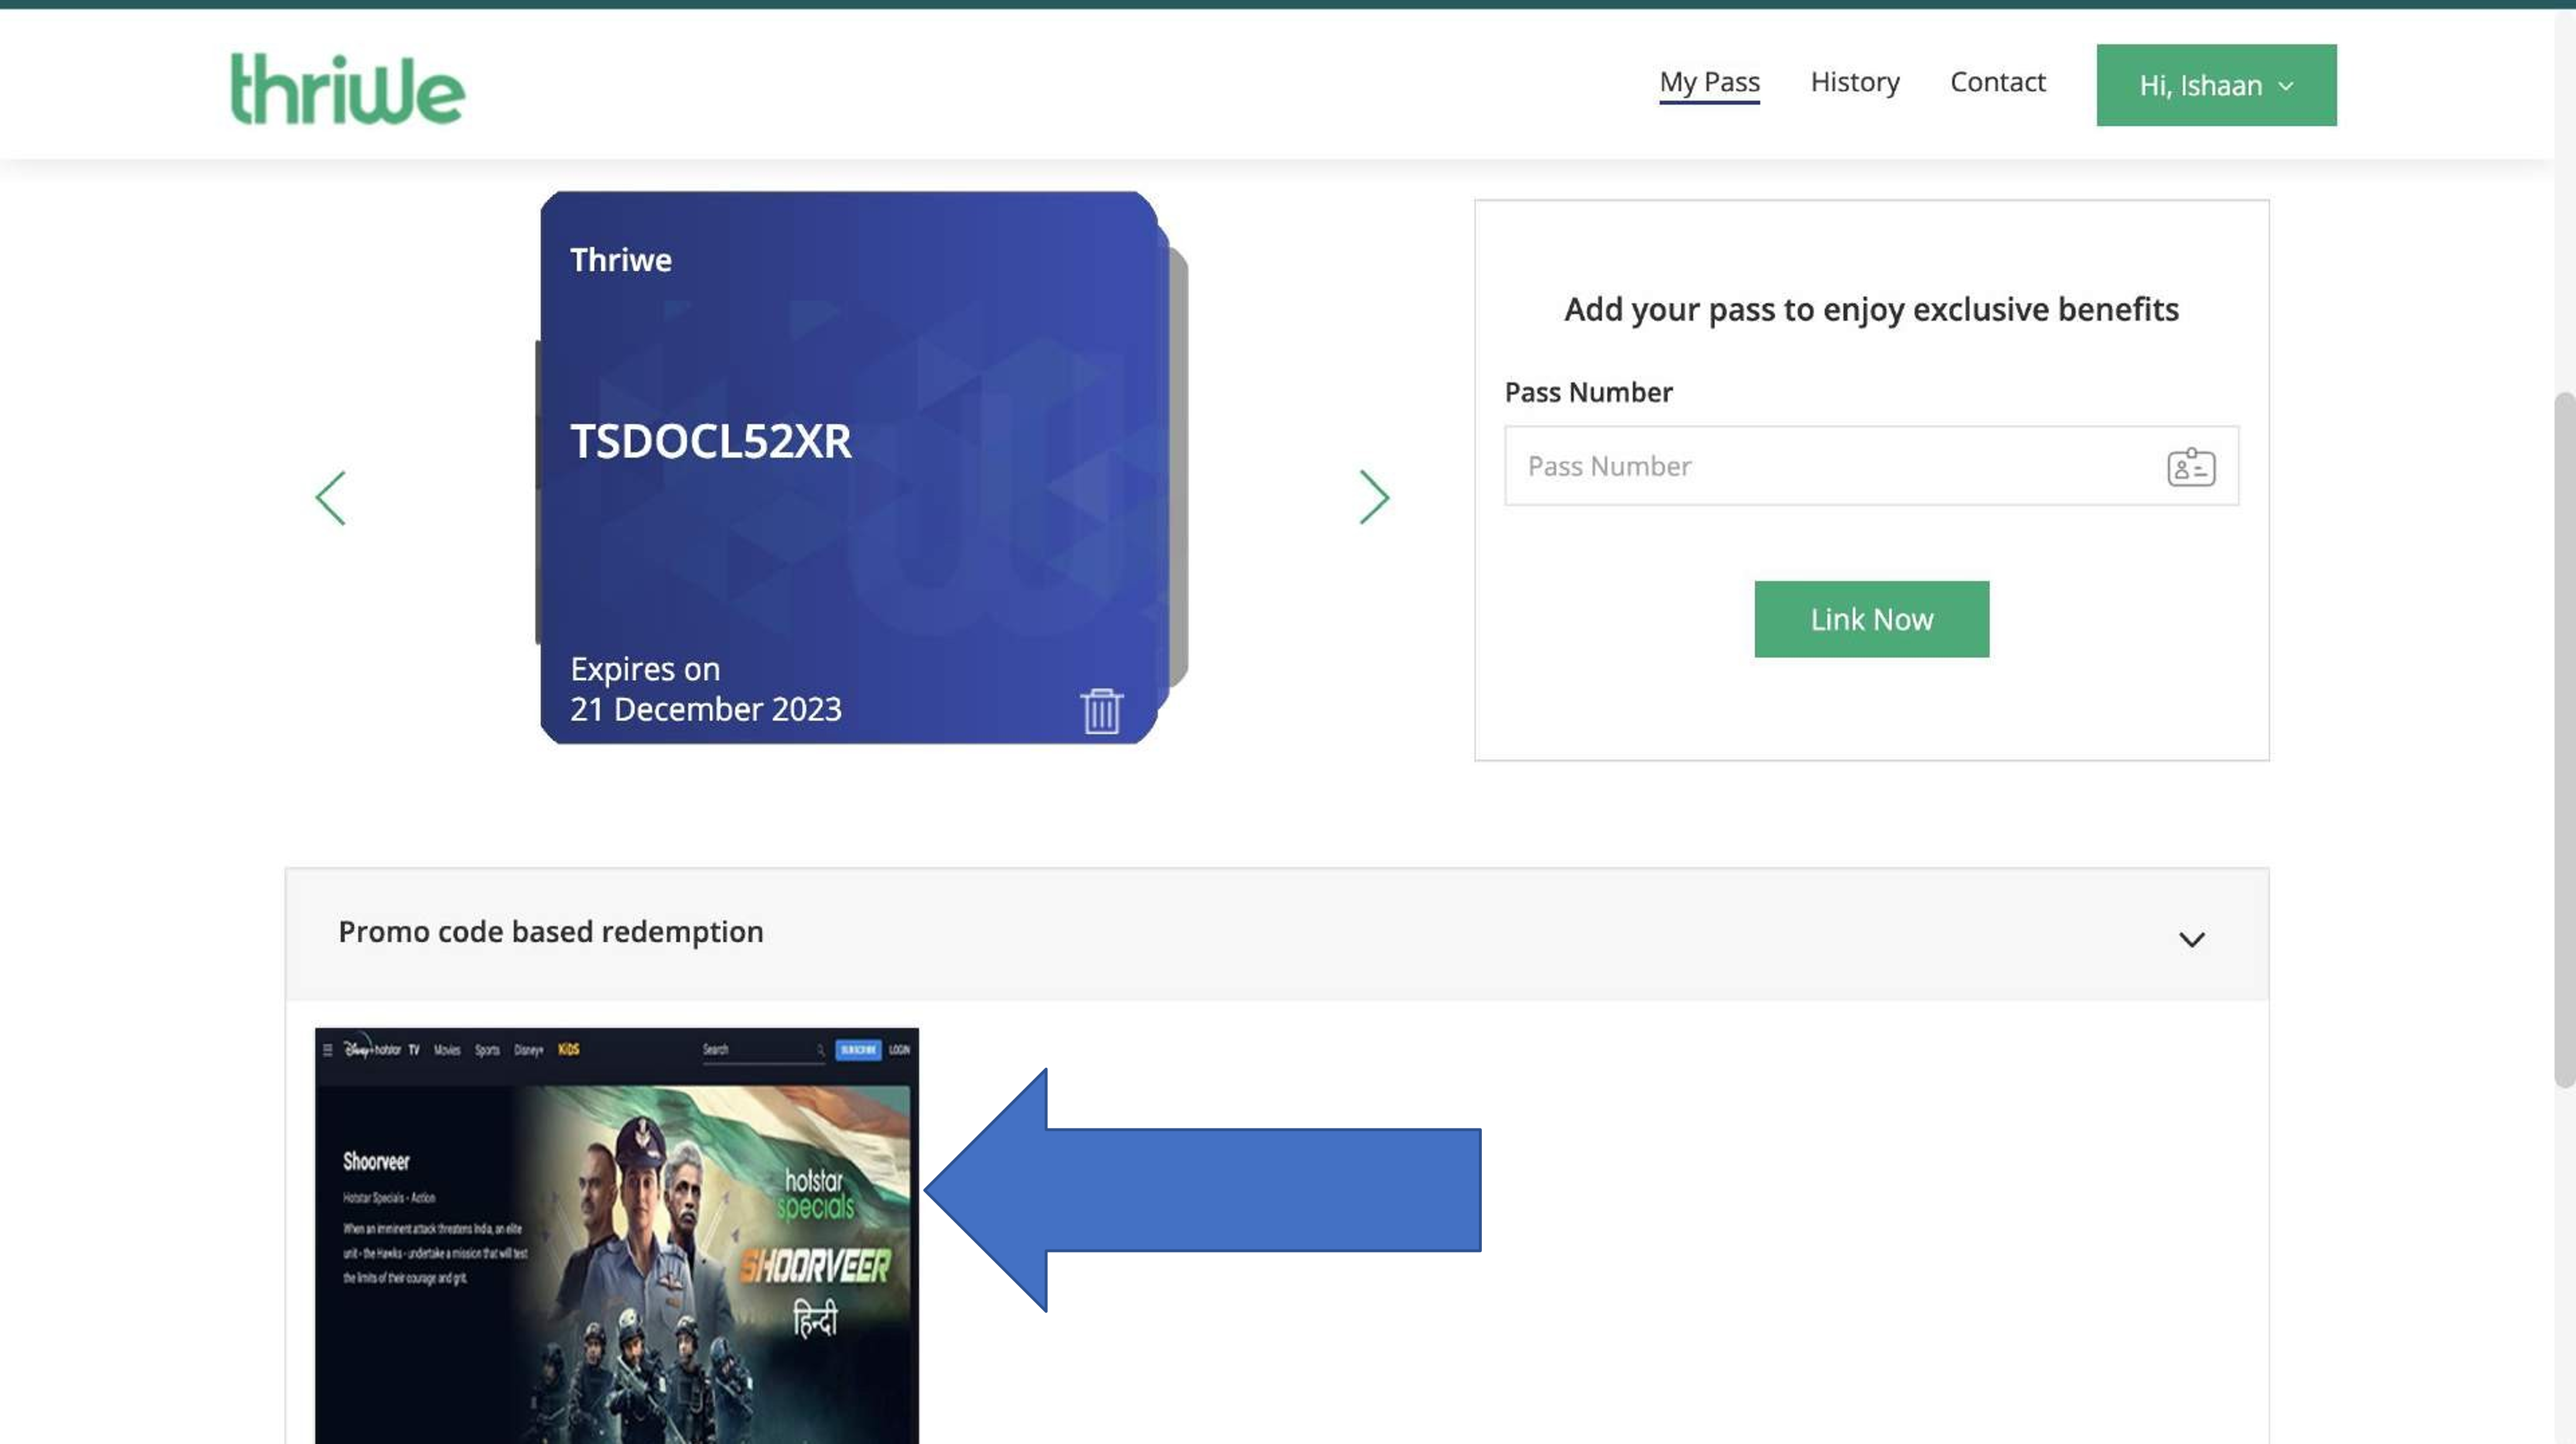The width and height of the screenshot is (2576, 1444).
Task: Click the magnifier icon in Hotstar banner
Action: pos(820,1050)
